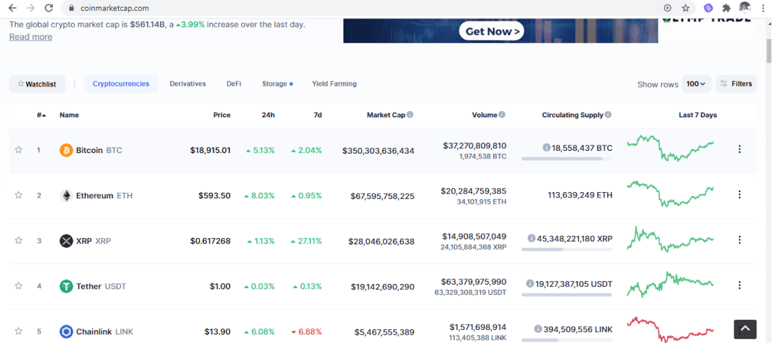The width and height of the screenshot is (772, 343).
Task: Toggle Tether watchlist star
Action: 19,285
